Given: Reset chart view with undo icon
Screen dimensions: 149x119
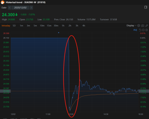Looking at the screenshot, I should (140, 30).
